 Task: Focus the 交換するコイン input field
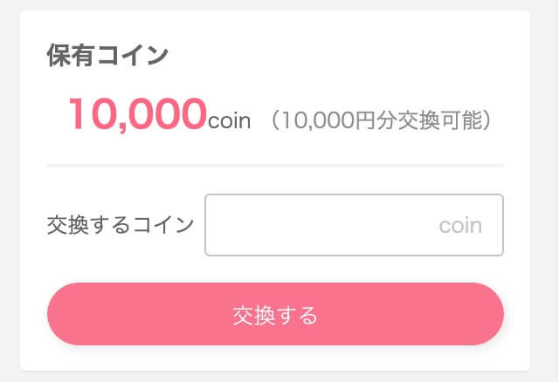click(354, 225)
